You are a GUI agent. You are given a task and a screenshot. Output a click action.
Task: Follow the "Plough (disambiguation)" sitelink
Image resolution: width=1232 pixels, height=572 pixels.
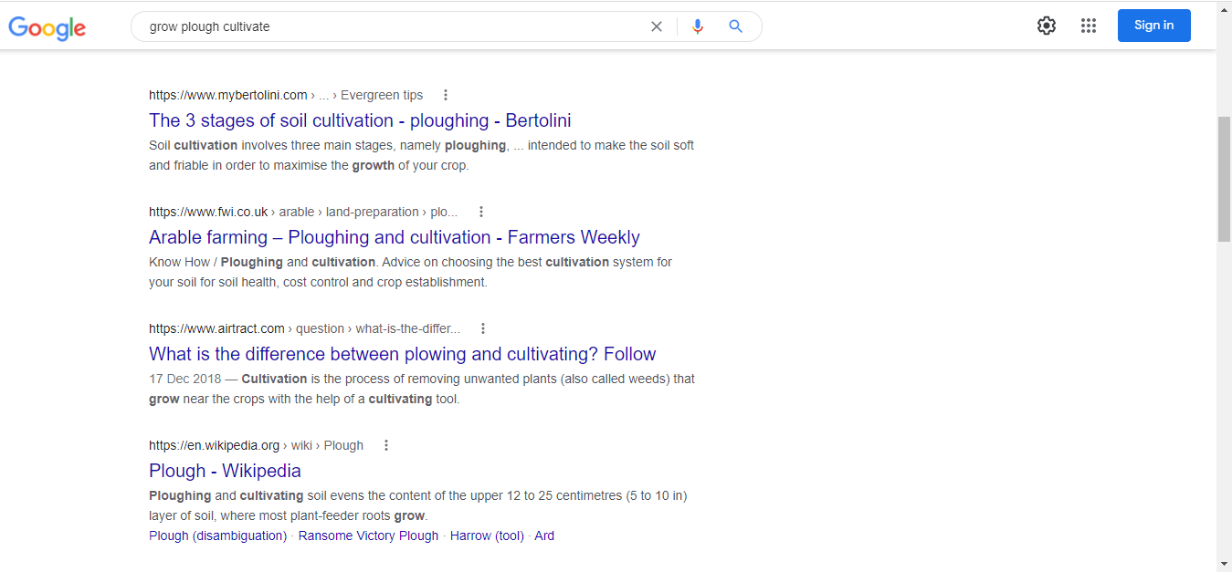pyautogui.click(x=217, y=536)
